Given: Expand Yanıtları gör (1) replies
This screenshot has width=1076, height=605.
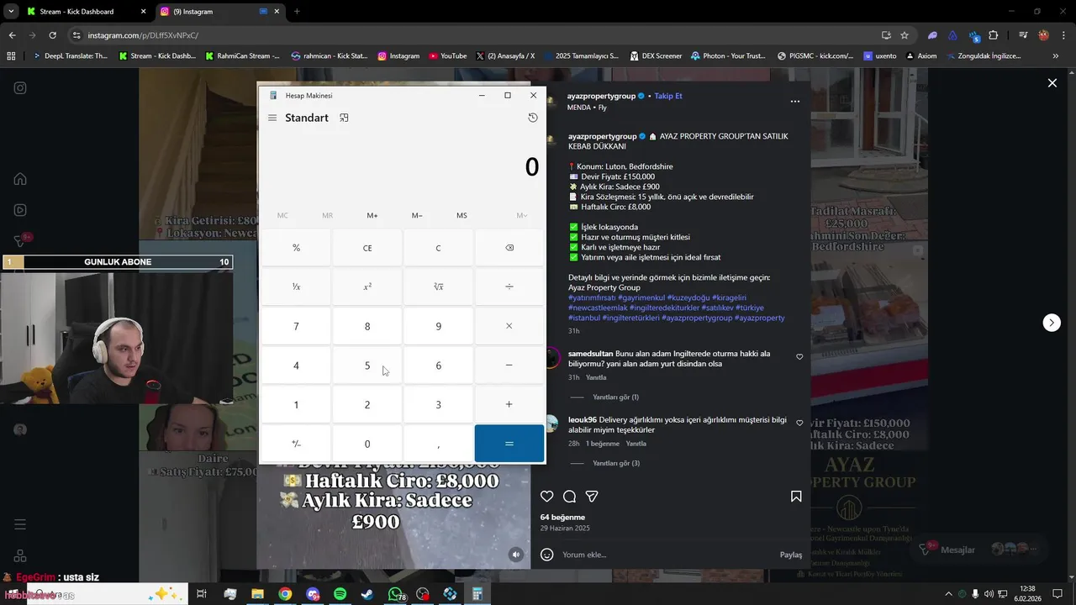Looking at the screenshot, I should 615,397.
